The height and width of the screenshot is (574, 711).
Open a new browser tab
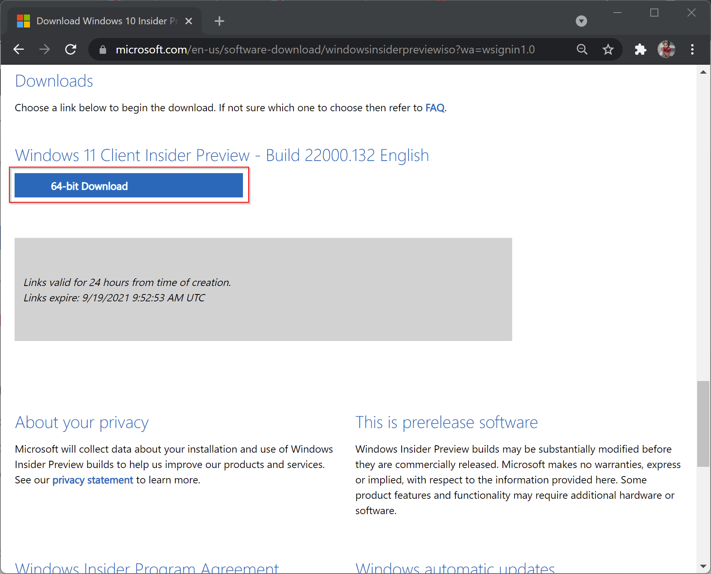[x=219, y=21]
